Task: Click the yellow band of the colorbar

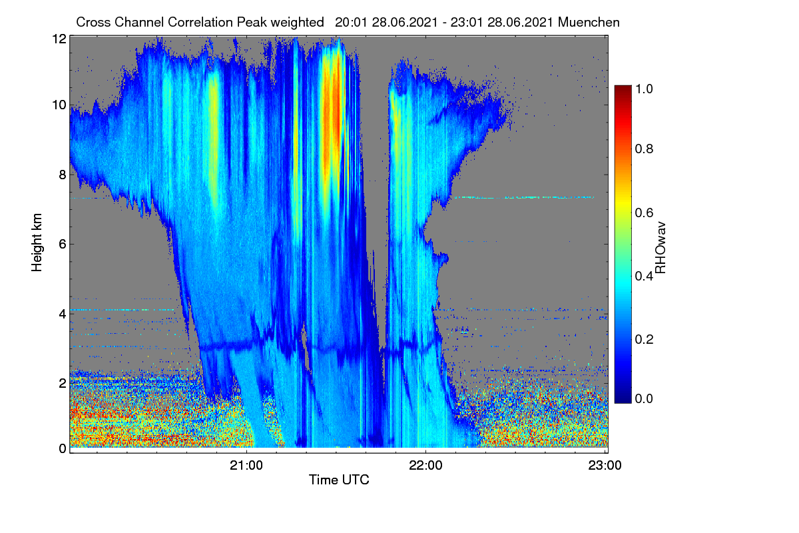Action: tap(623, 203)
